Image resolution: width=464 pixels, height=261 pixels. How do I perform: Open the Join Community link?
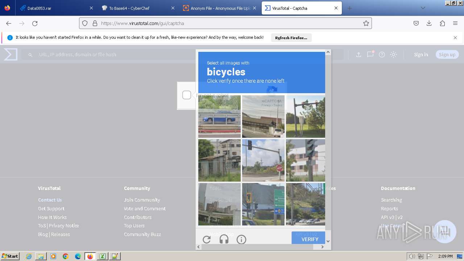pyautogui.click(x=142, y=200)
